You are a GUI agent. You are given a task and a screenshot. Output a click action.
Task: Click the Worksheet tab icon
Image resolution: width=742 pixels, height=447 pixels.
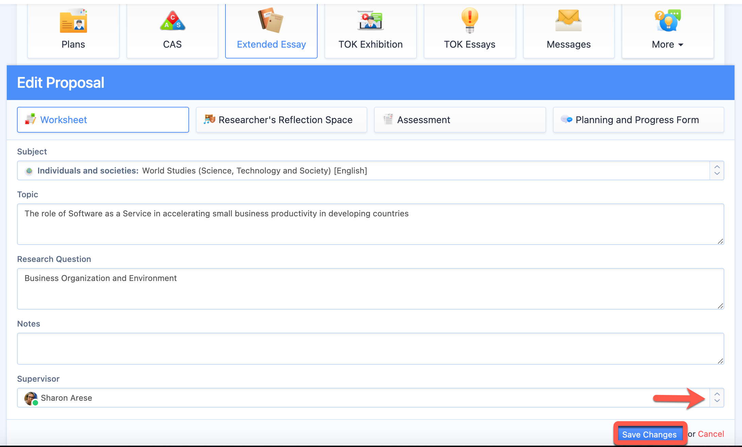pos(30,119)
